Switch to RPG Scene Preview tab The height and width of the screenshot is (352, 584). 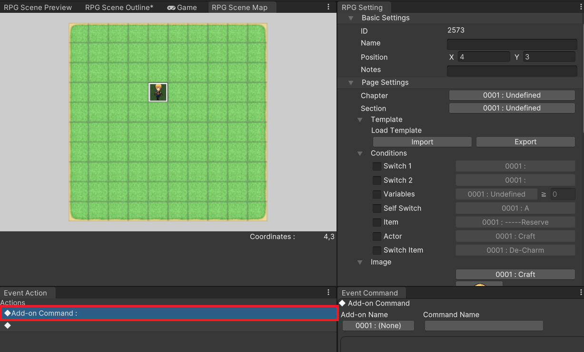[38, 8]
